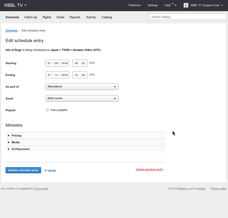
Task: Open the KBBL TV Support User menu
Action: 207,5
